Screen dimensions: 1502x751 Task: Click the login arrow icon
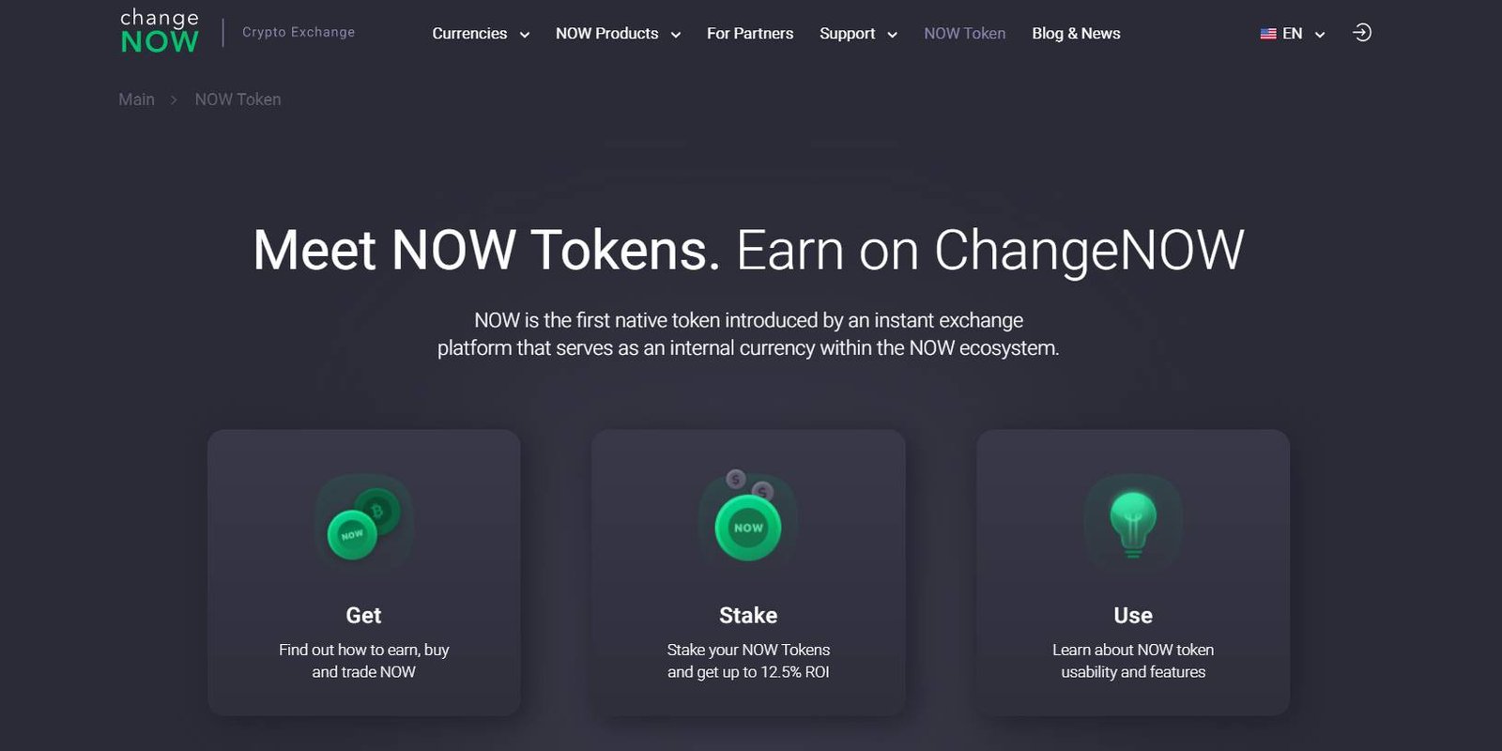[x=1361, y=33]
